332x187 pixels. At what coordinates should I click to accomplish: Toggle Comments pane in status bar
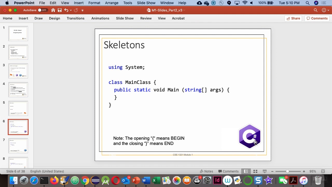click(x=229, y=171)
